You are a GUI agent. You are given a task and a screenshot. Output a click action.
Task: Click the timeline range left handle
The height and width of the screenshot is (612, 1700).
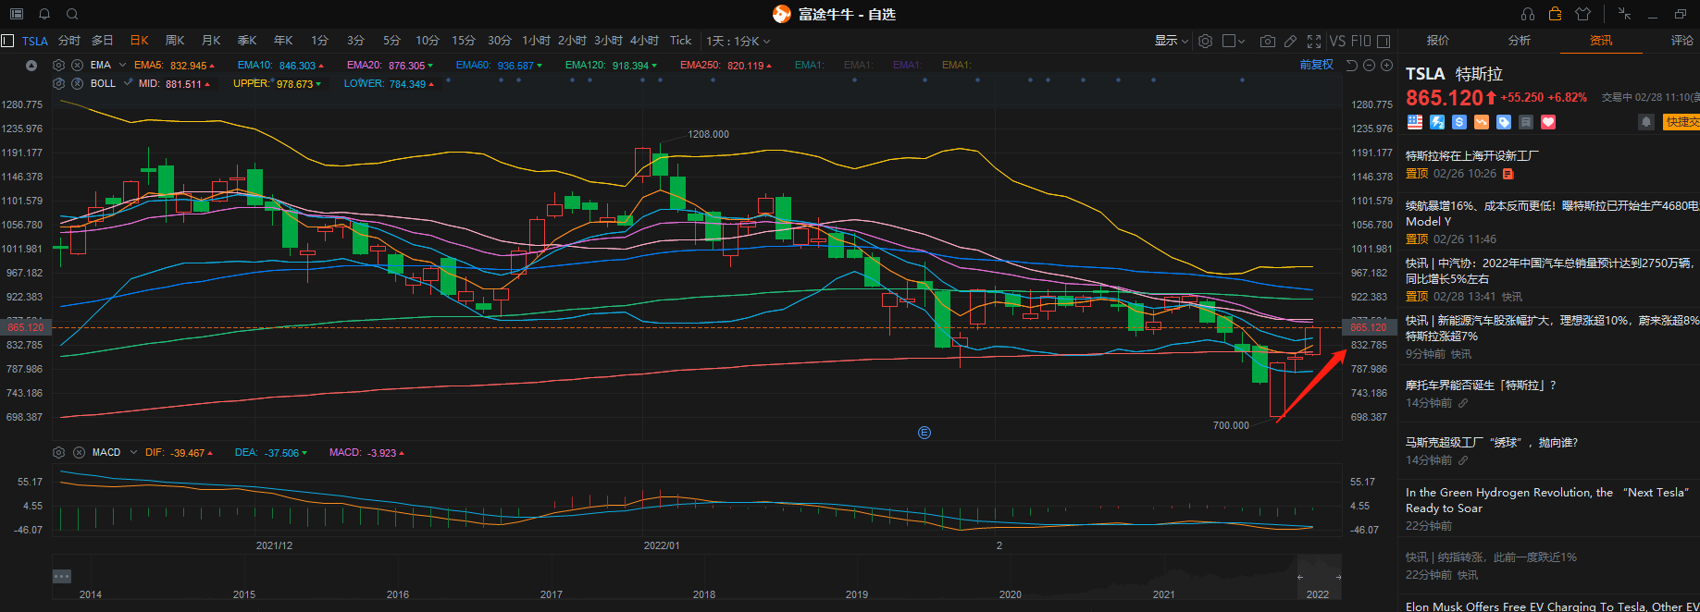[x=1300, y=577]
